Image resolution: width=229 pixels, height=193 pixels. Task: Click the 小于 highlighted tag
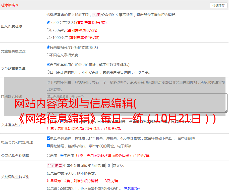click(x=97, y=15)
